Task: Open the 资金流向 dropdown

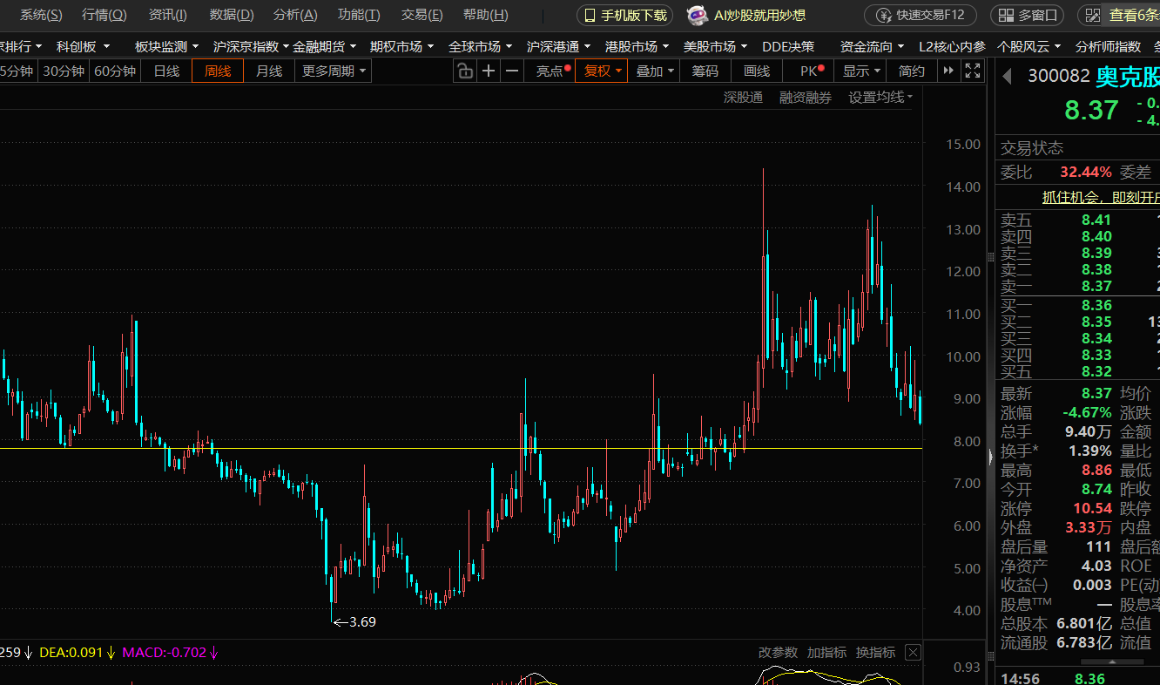Action: pyautogui.click(x=872, y=46)
